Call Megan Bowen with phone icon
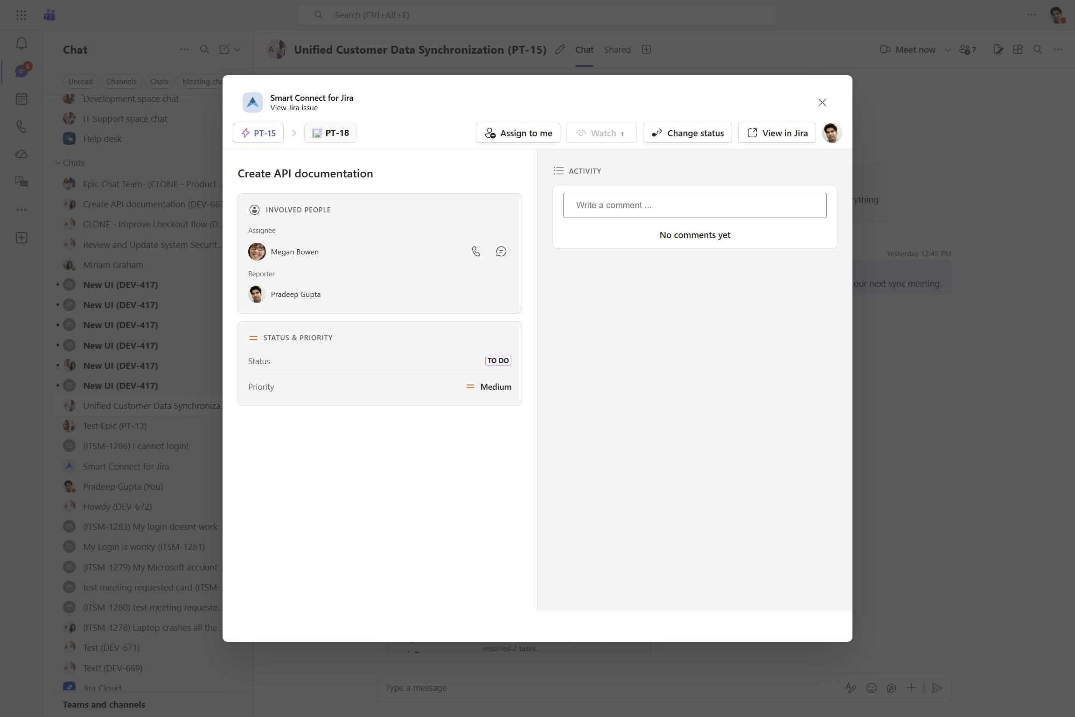The image size is (1075, 717). [x=476, y=252]
